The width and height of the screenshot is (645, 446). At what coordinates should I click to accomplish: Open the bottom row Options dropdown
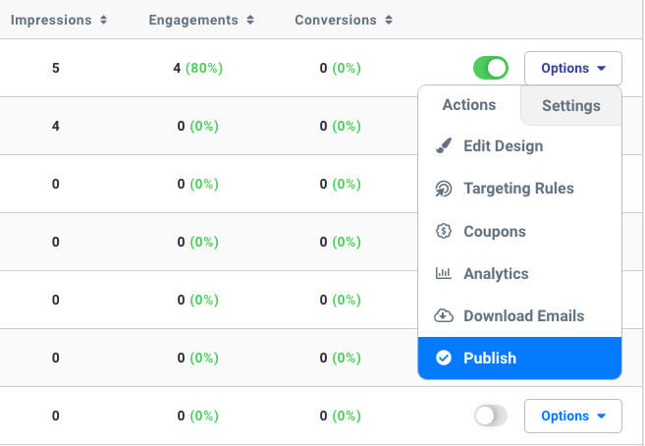pos(573,416)
